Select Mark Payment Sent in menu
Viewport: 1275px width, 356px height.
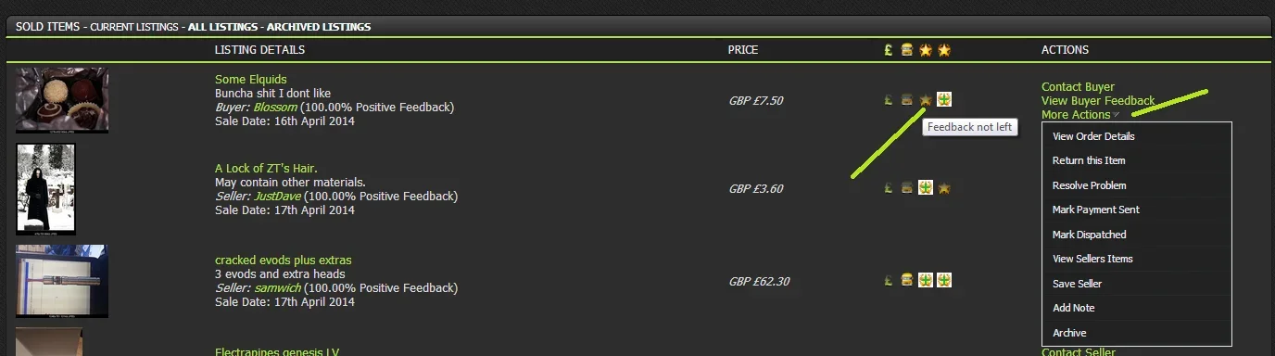point(1096,210)
